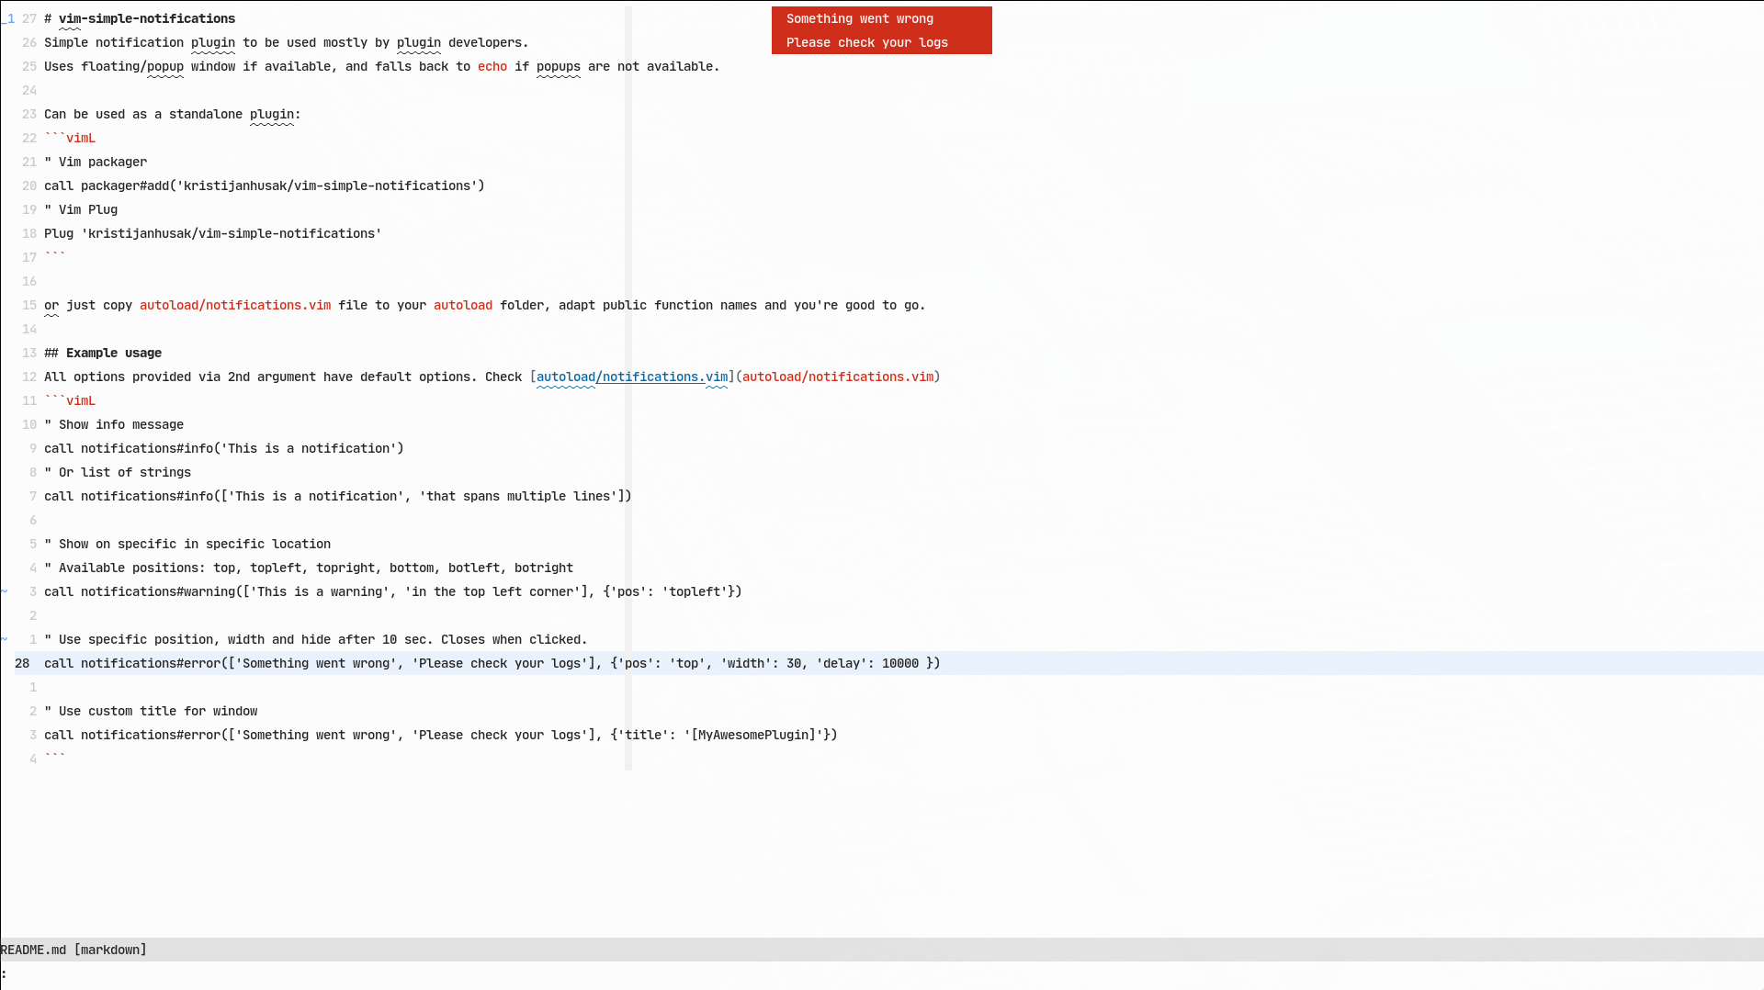Click the notifications#error line with '[MyAwesomePlugin]' title
1764x990 pixels.
[441, 735]
